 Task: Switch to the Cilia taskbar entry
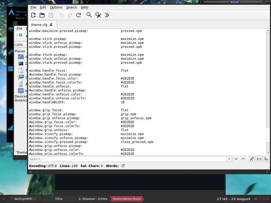[x=59, y=199]
